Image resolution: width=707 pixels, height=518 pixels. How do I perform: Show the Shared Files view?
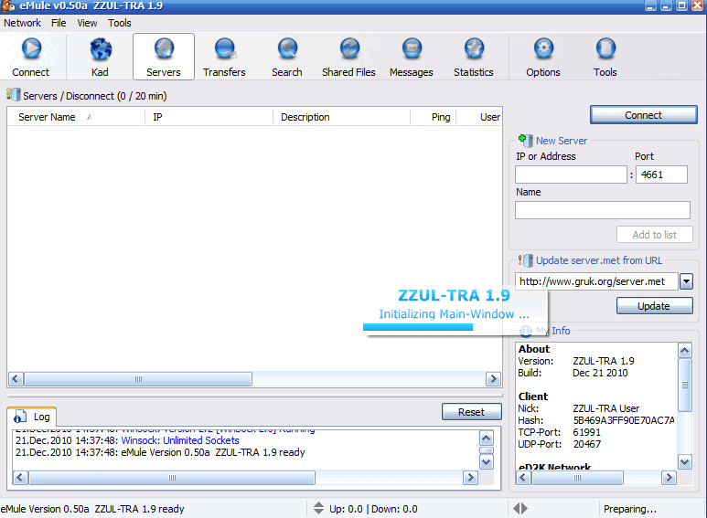click(x=349, y=58)
